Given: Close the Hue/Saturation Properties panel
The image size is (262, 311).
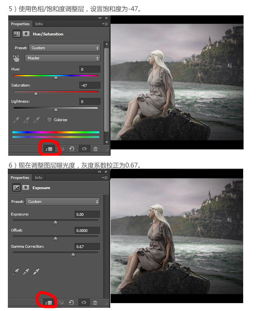Looking at the screenshot, I should [x=106, y=18].
